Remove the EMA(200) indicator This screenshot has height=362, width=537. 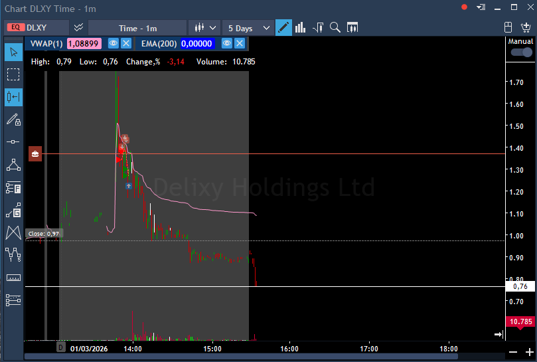click(x=240, y=44)
